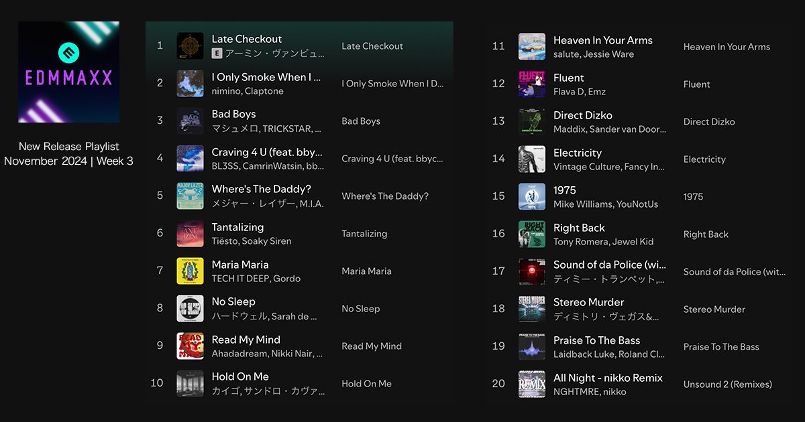Click the 1975 album artwork
This screenshot has height=422, width=805.
point(532,197)
